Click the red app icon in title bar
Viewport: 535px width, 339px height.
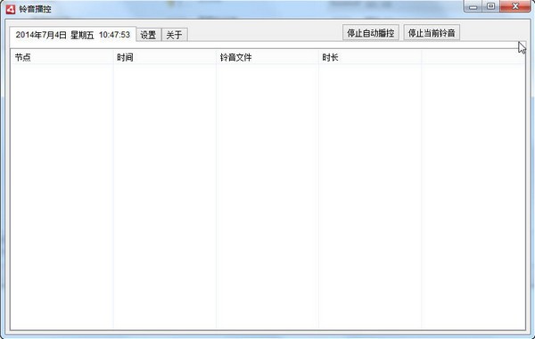click(x=10, y=9)
